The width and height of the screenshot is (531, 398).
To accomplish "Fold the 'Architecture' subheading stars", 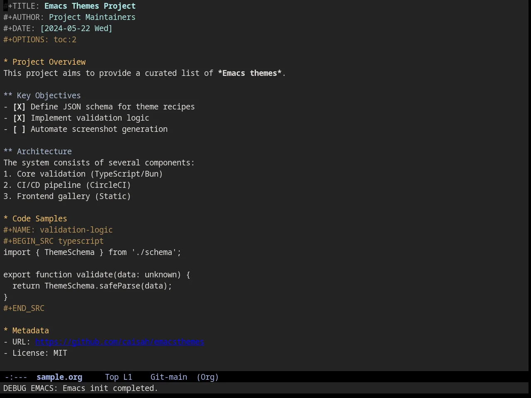I will coord(8,152).
